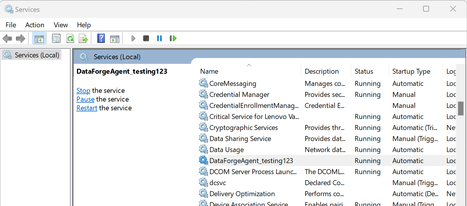Click gear icon beside DCOM Server Process Launcher
Viewport: 467px width, 206px height.
click(x=204, y=171)
